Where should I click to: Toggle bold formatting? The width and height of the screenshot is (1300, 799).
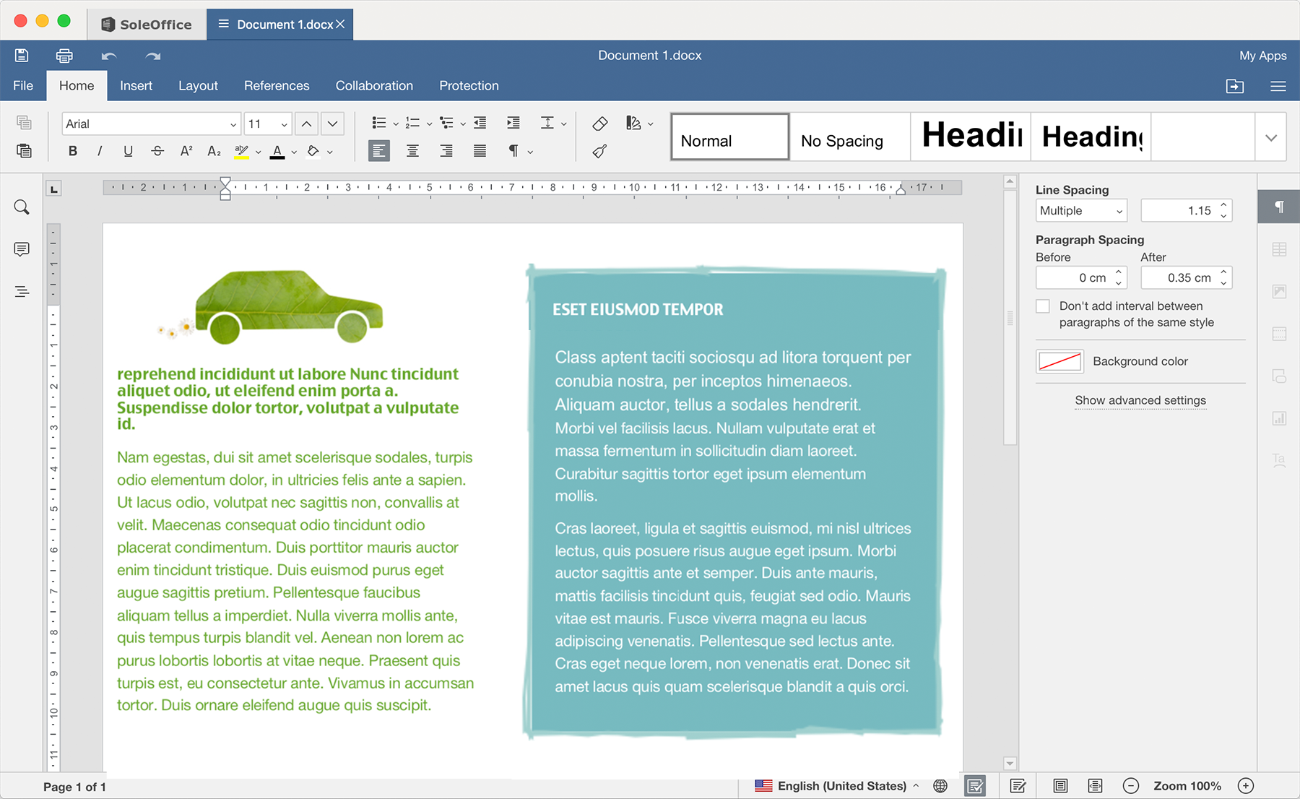73,151
